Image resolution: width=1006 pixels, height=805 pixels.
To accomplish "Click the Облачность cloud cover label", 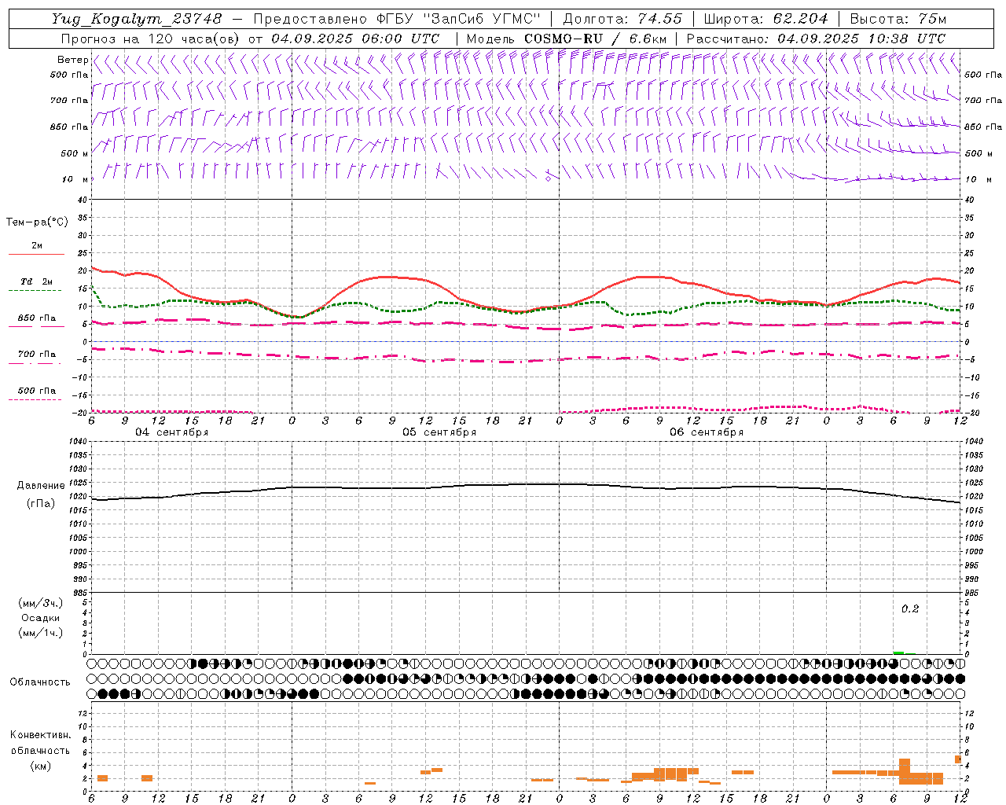I will pyautogui.click(x=40, y=682).
